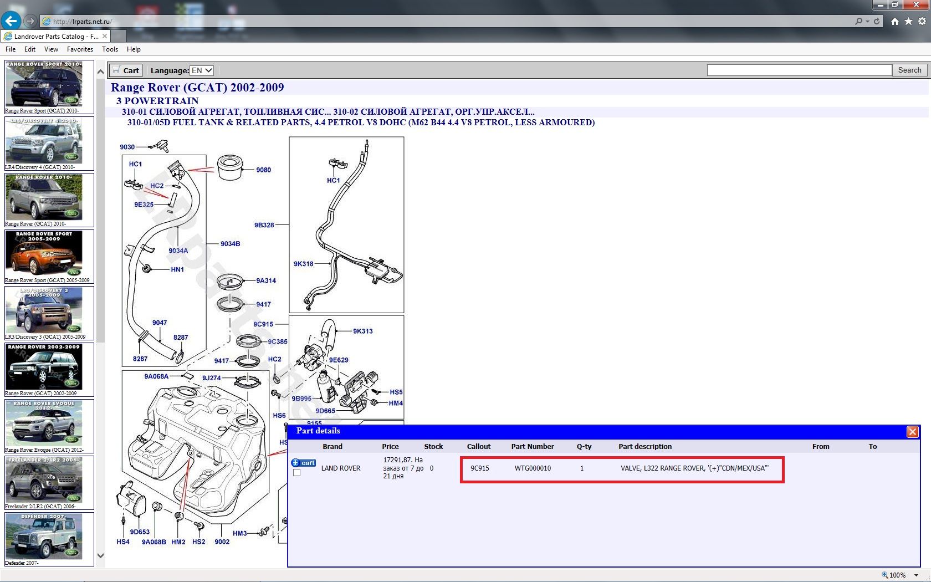Click callout 9E629 in the diagram
Screen dimensions: 931x582
pos(339,360)
